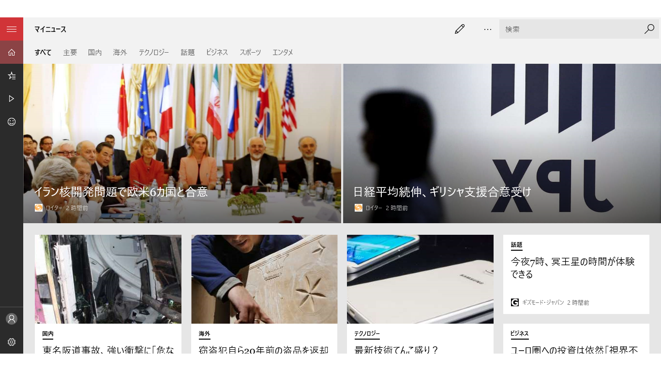Open headline イラン核開発問題で欧米6カ国と合意
This screenshot has width=661, height=371.
pyautogui.click(x=121, y=192)
